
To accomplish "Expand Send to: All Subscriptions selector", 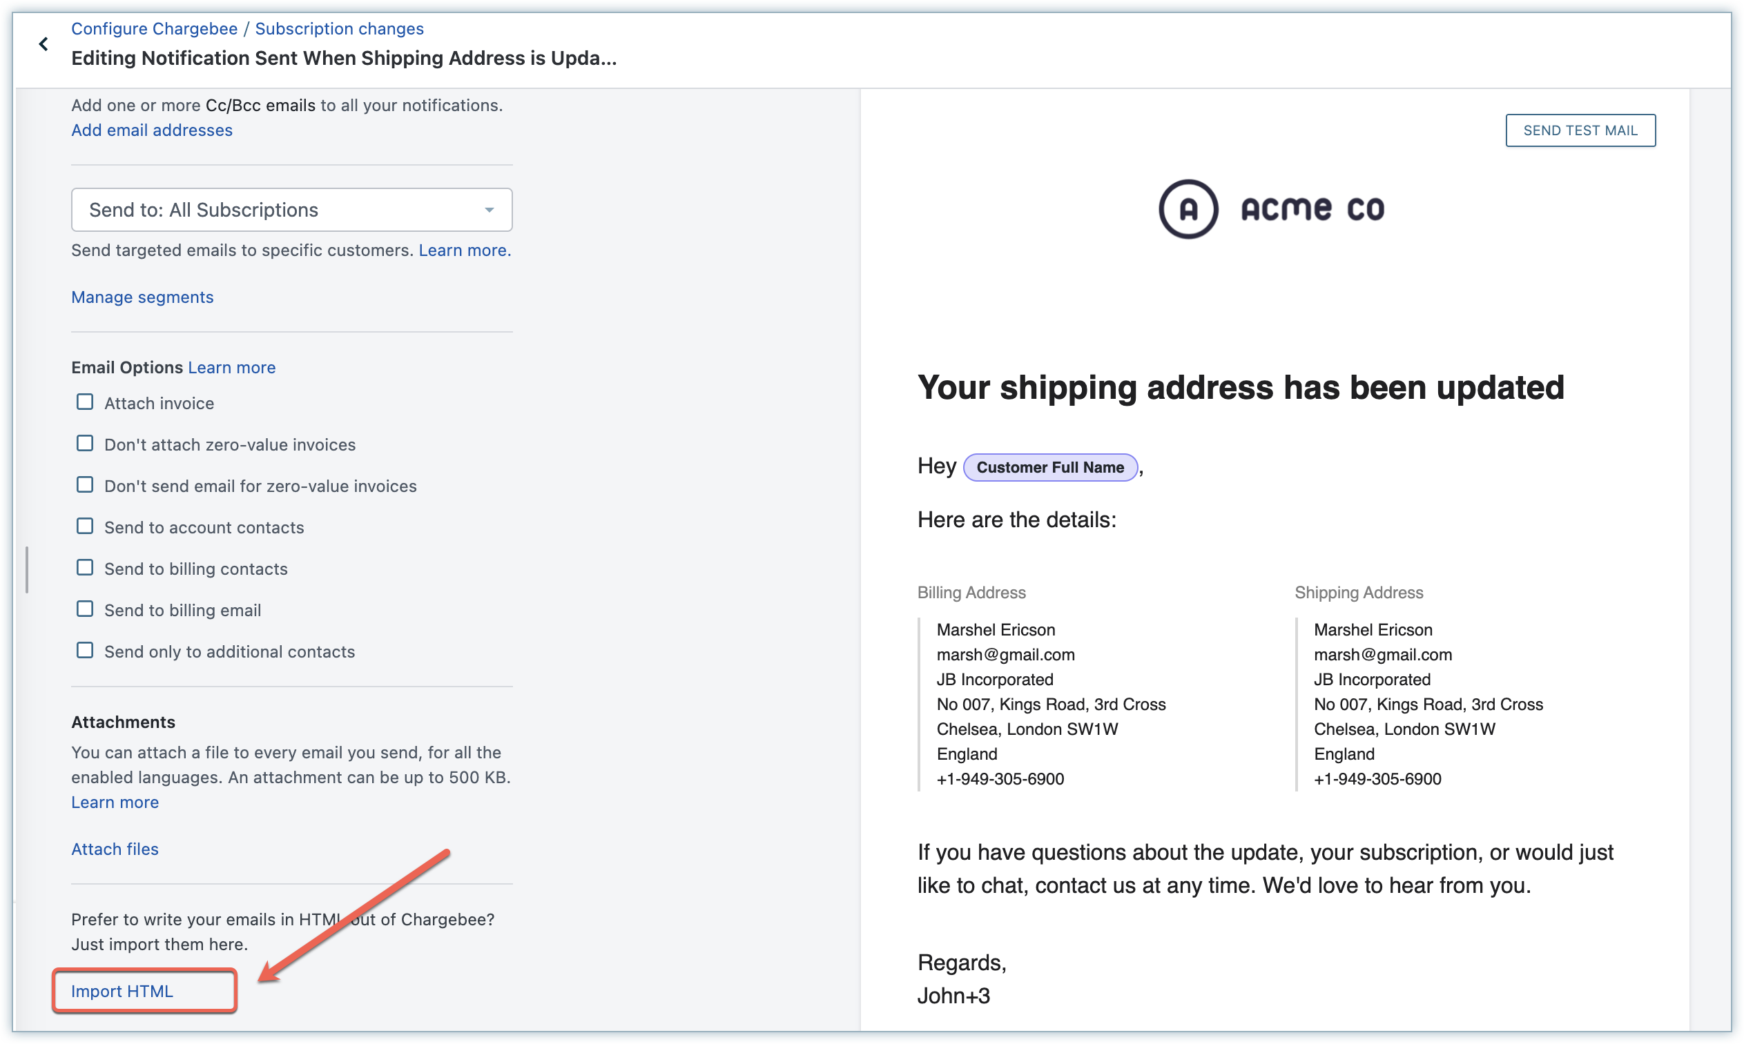I will coord(291,210).
